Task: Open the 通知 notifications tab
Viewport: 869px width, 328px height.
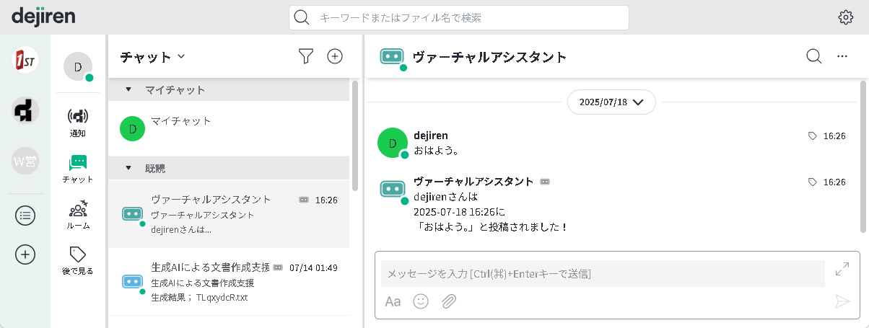Action: [x=78, y=122]
